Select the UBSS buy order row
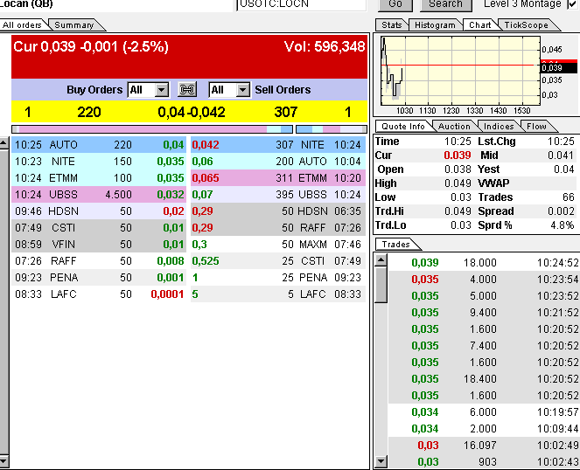The width and height of the screenshot is (580, 470). 100,194
